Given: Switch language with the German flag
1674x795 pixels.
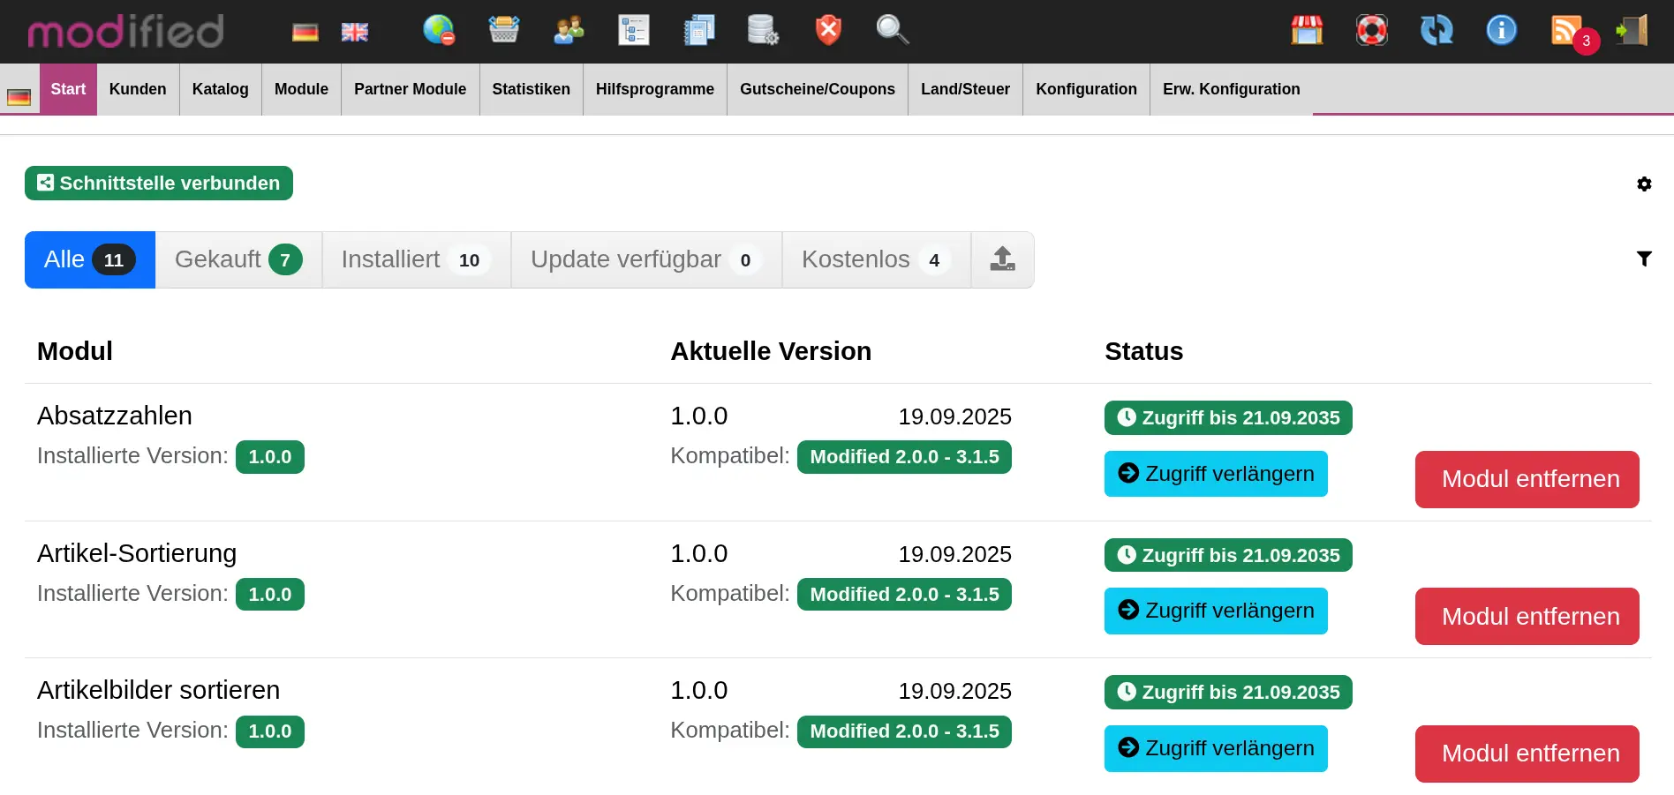Looking at the screenshot, I should 305,33.
